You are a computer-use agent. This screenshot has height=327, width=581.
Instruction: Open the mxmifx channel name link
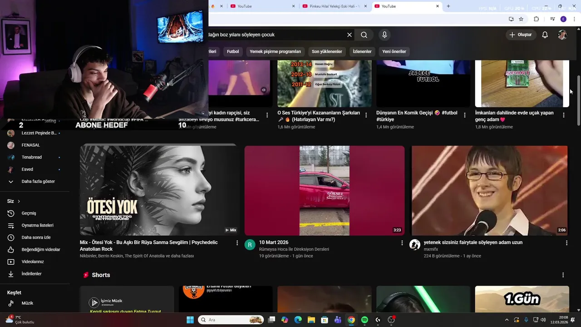pyautogui.click(x=431, y=249)
